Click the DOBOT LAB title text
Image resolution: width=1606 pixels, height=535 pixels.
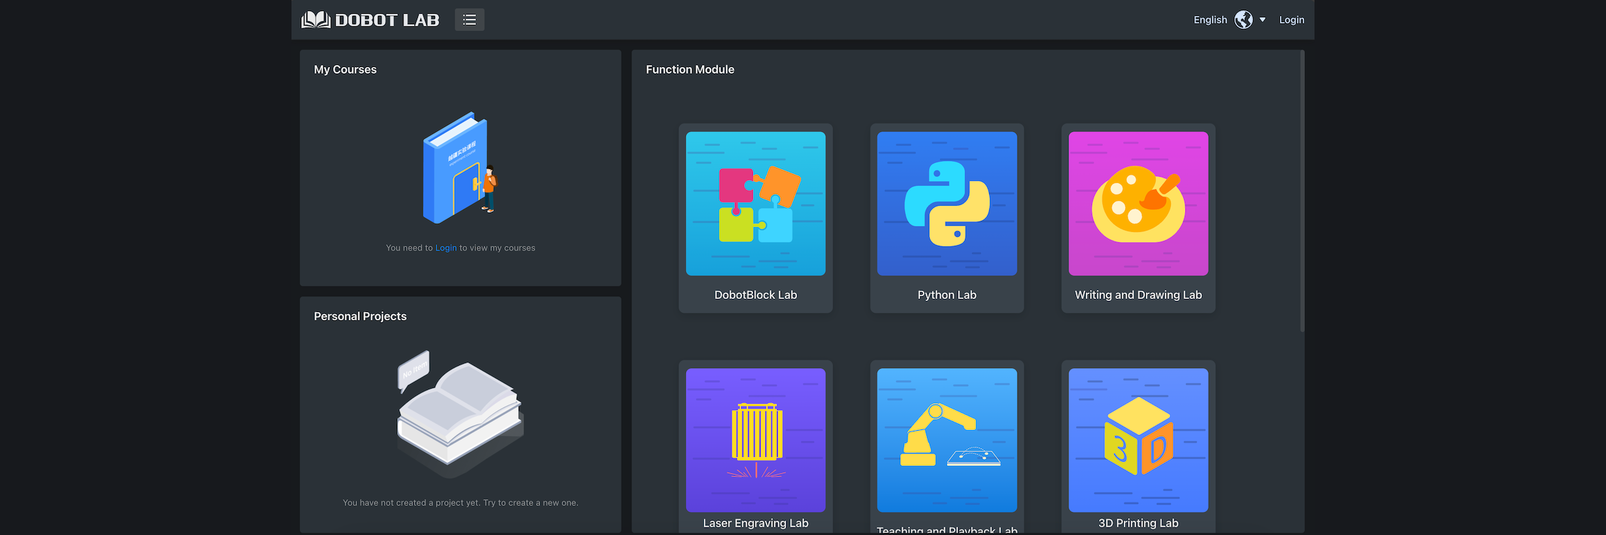(x=388, y=20)
